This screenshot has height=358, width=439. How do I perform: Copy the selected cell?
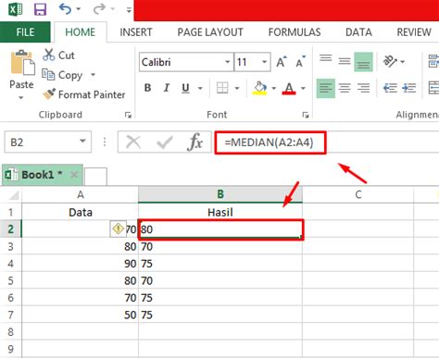[63, 75]
